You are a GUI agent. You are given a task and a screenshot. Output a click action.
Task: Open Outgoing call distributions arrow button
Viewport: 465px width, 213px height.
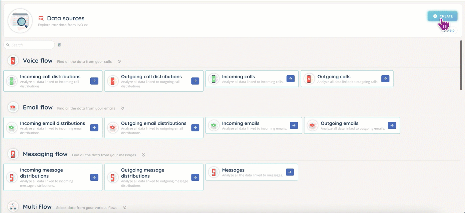195,81
